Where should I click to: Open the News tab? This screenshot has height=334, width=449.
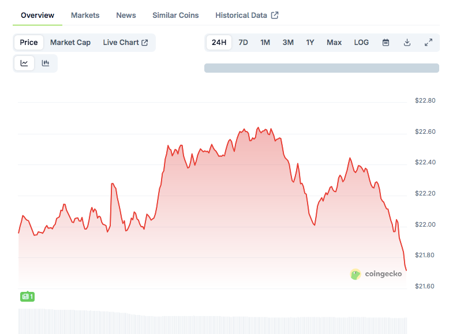(126, 16)
